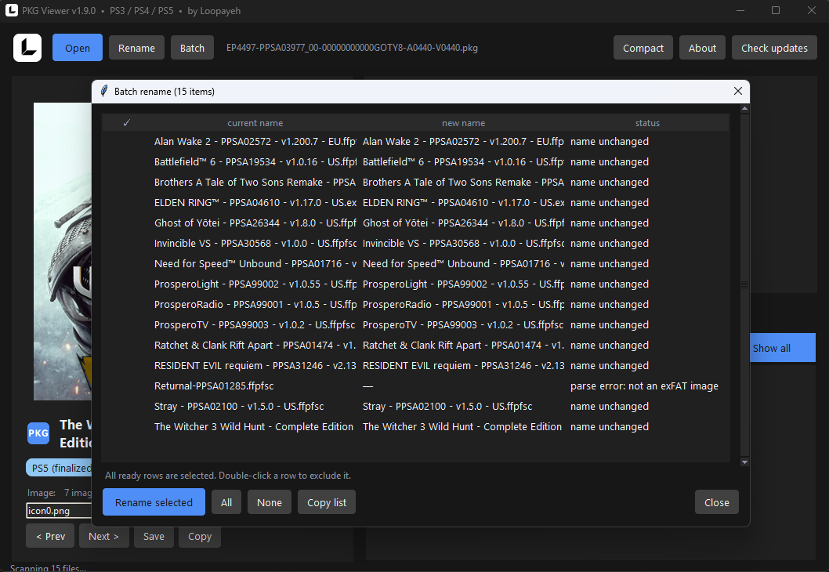Screen dimensions: 829x572
Task: Click the checkmark column header
Action: [126, 123]
